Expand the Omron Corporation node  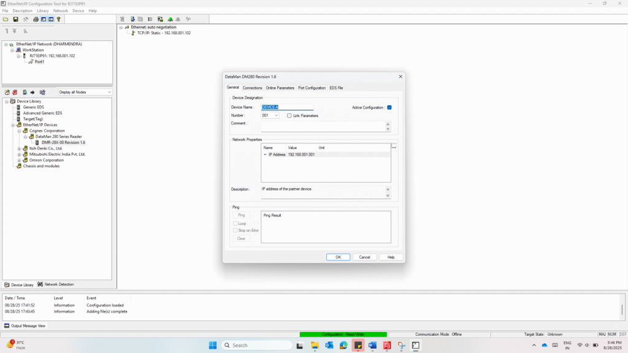(19, 160)
